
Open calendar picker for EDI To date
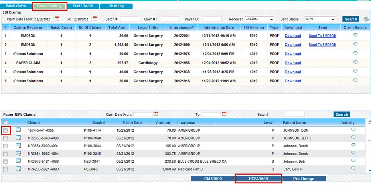point(95,18)
